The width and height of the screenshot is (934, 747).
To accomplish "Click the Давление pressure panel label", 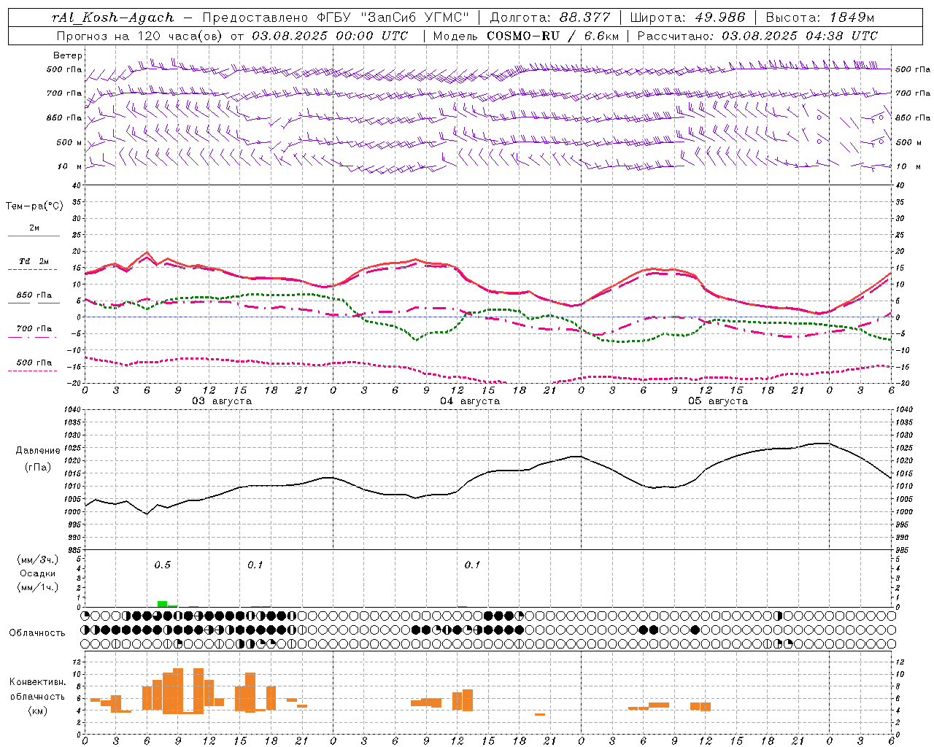I will pyautogui.click(x=38, y=451).
